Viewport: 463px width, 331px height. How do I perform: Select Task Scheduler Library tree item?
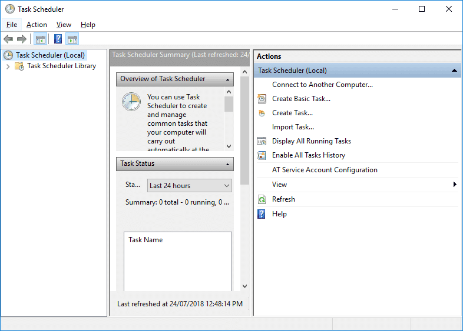tap(61, 66)
